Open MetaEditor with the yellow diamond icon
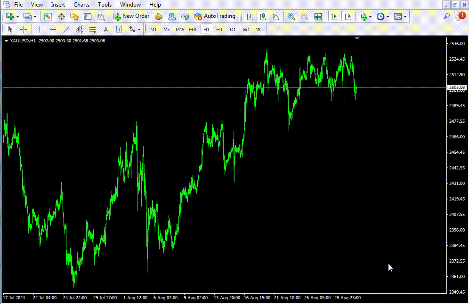Viewport: 469px width, 304px height. coord(159,16)
